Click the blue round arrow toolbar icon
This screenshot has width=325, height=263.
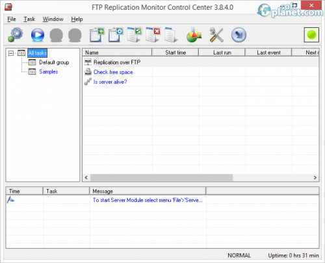coord(239,35)
